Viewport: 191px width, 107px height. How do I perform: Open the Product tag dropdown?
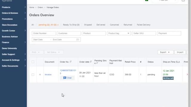[x=119, y=33]
